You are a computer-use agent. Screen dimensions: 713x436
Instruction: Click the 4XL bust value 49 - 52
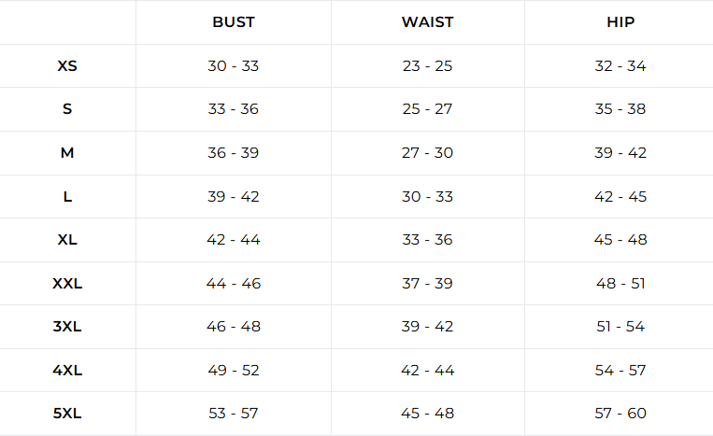(x=233, y=370)
